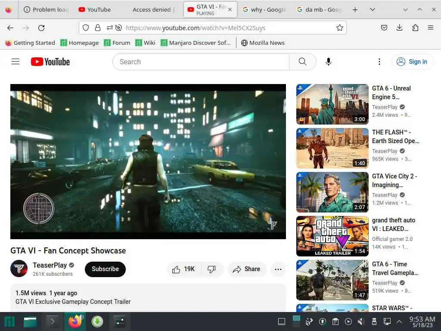Open the Forum bookmark
The image size is (441, 331).
click(x=117, y=43)
